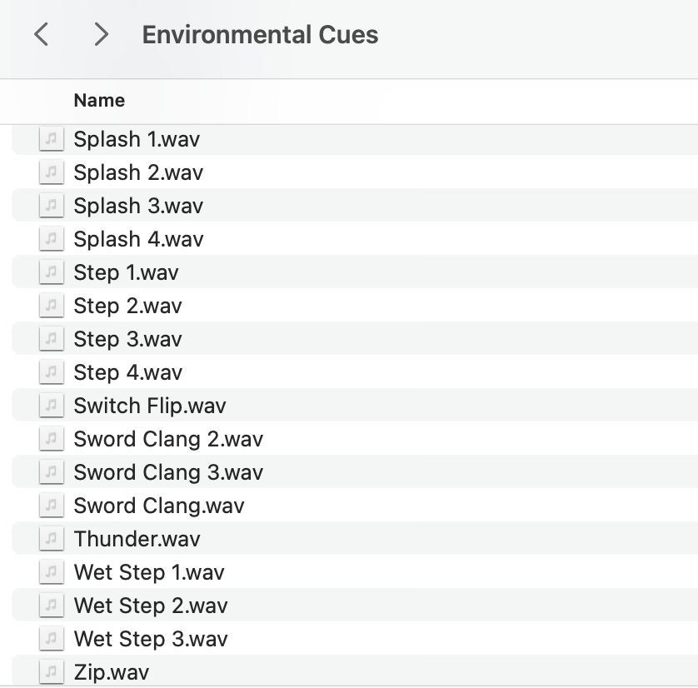Select the Step 4.wav file
Image resolution: width=698 pixels, height=688 pixels.
coord(355,372)
